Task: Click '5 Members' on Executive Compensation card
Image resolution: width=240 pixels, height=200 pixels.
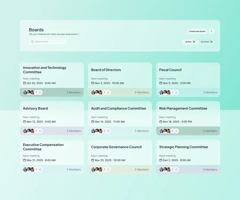Action: click(74, 170)
